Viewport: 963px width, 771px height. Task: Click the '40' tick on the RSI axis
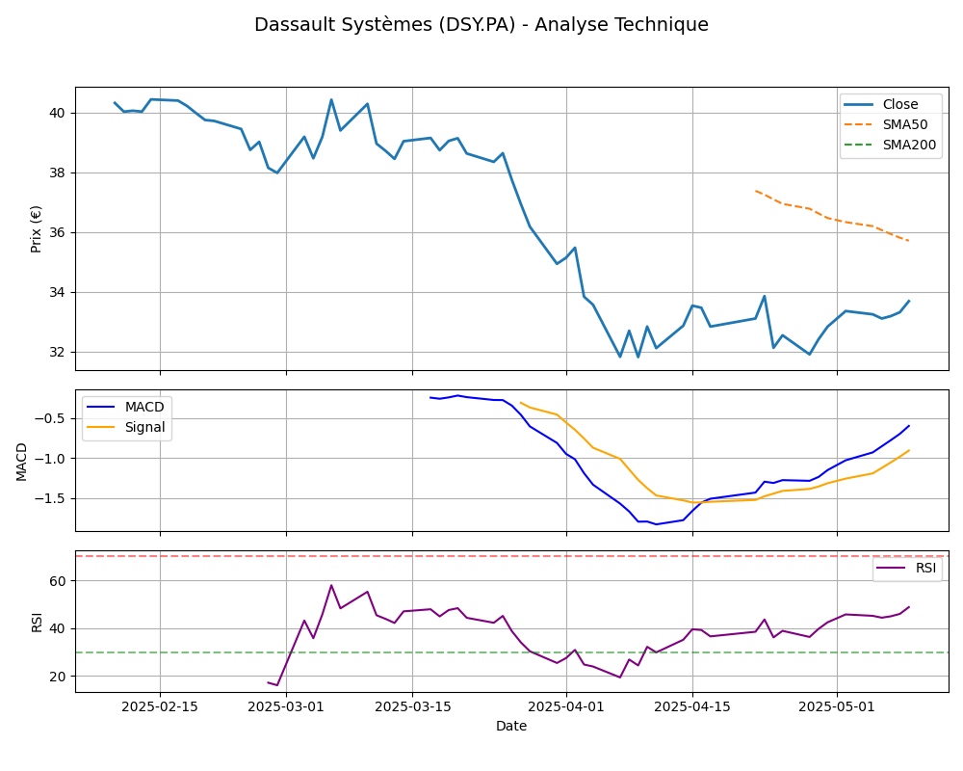click(57, 629)
